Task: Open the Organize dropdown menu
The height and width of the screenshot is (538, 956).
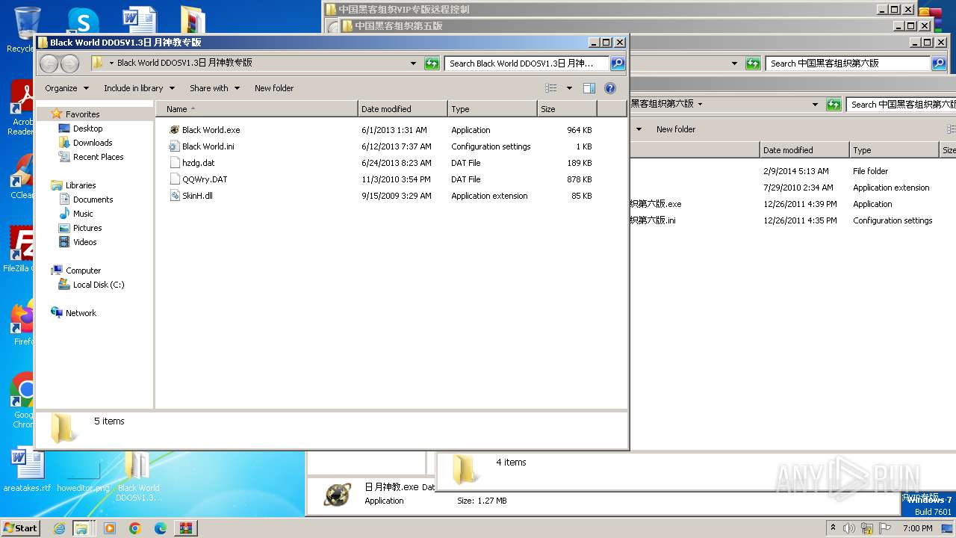Action: tap(66, 88)
